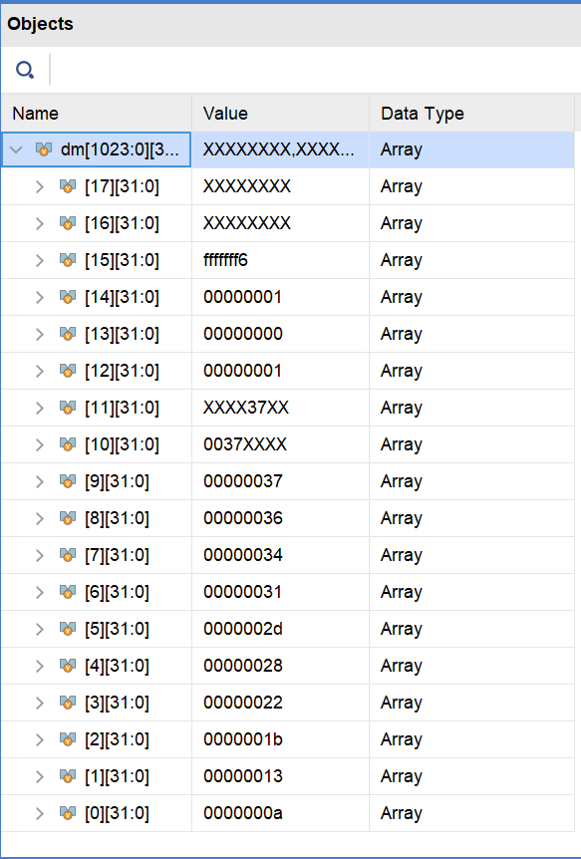
Task: Select the [7][31:0] row
Action: coord(288,555)
